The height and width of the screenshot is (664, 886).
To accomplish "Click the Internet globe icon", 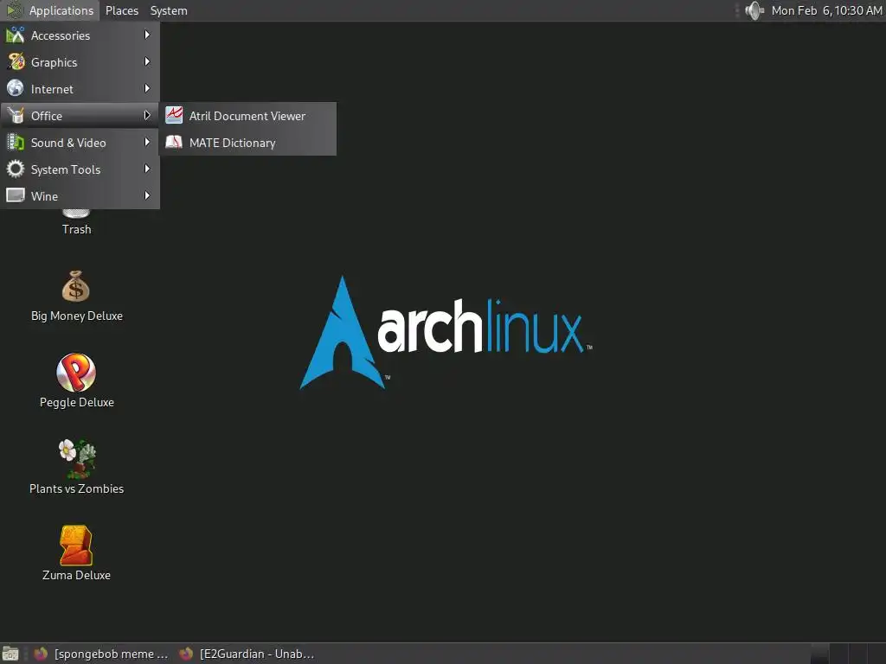I will [x=16, y=88].
